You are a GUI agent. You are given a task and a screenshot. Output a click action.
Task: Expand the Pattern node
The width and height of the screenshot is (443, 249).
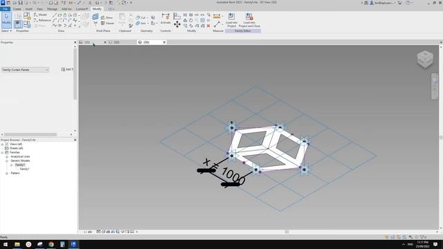tap(7, 174)
